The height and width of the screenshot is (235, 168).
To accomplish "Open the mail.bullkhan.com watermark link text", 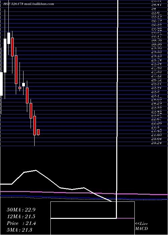I will pos(39,4).
